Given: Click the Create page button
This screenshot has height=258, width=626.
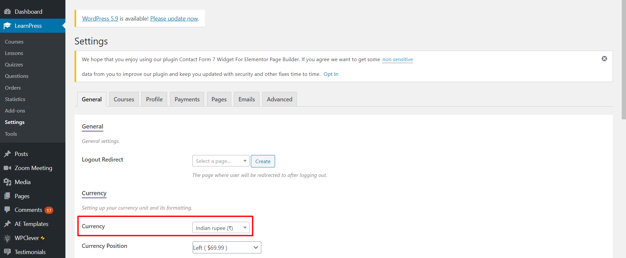Looking at the screenshot, I should click(263, 161).
